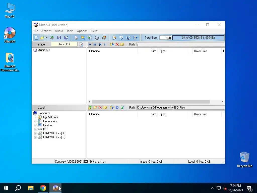Viewport: 257px width, 193px height.
Task: Click the Compress ISO disc-with-arrow icon
Action: coord(90,38)
